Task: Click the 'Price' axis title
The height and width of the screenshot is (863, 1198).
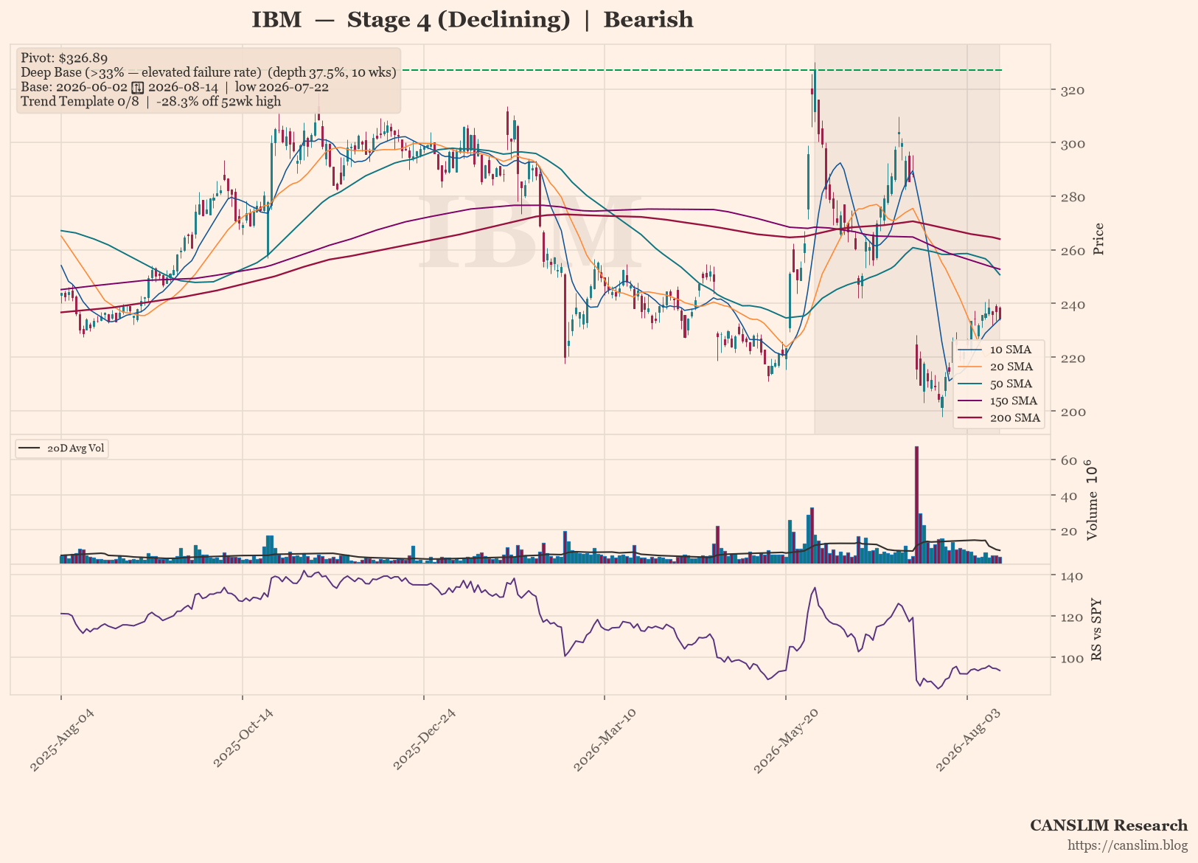Action: coord(1098,238)
